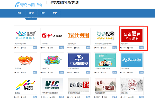The width and height of the screenshot is (155, 103).
Task: Click the FiF职业能力与就业技能 title link
Action: coord(103,68)
